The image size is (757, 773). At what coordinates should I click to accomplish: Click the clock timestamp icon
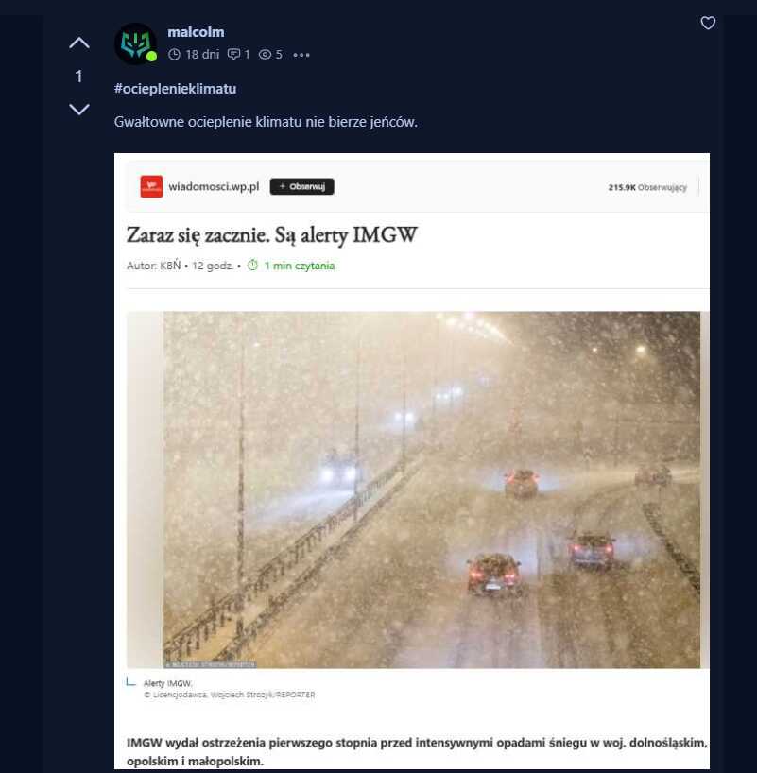(x=174, y=54)
